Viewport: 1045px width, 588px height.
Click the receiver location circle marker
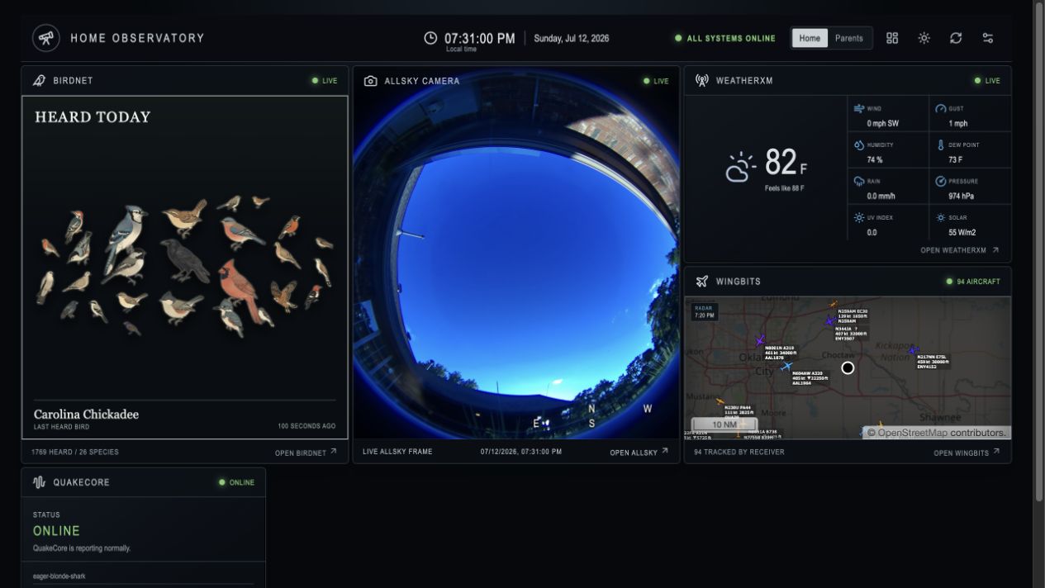[x=848, y=367]
